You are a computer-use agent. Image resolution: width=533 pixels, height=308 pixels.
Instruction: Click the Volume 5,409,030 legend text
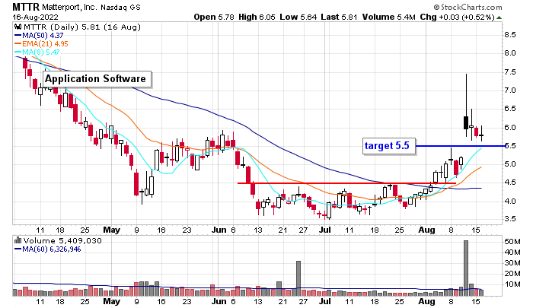(x=62, y=241)
